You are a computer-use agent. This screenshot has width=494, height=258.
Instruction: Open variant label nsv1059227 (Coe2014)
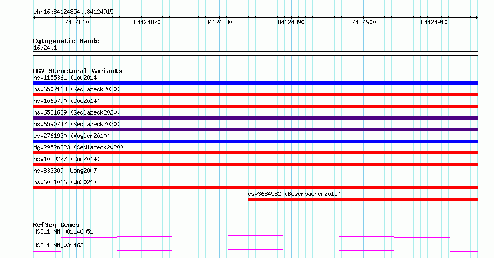click(x=67, y=159)
